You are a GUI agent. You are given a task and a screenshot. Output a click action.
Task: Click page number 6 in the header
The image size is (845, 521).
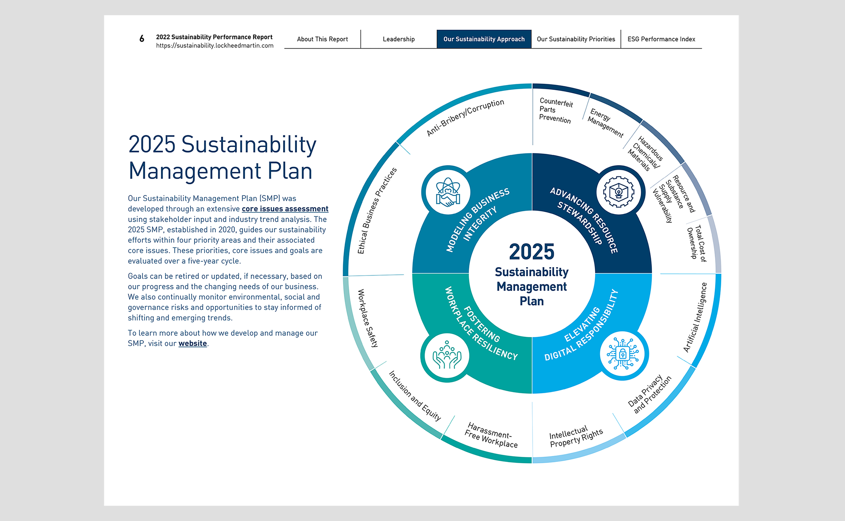(x=142, y=39)
